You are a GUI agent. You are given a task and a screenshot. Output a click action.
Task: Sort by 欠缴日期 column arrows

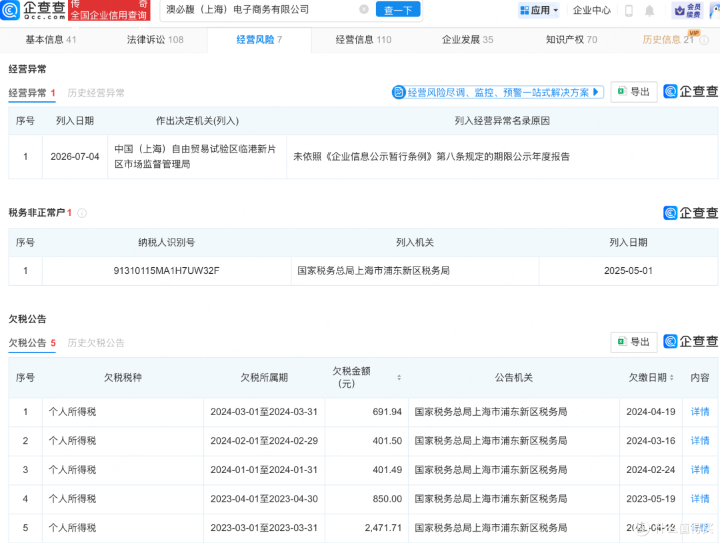(x=672, y=377)
